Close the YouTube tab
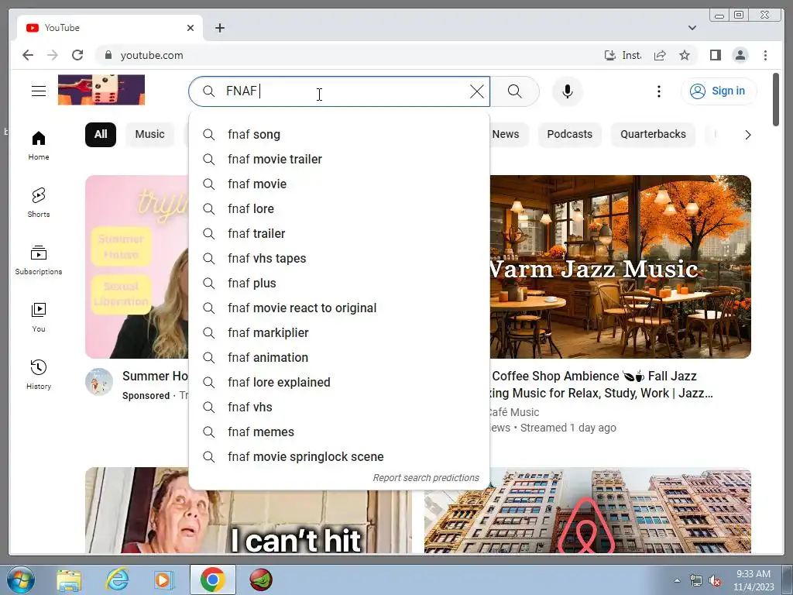This screenshot has height=595, width=793. (191, 28)
